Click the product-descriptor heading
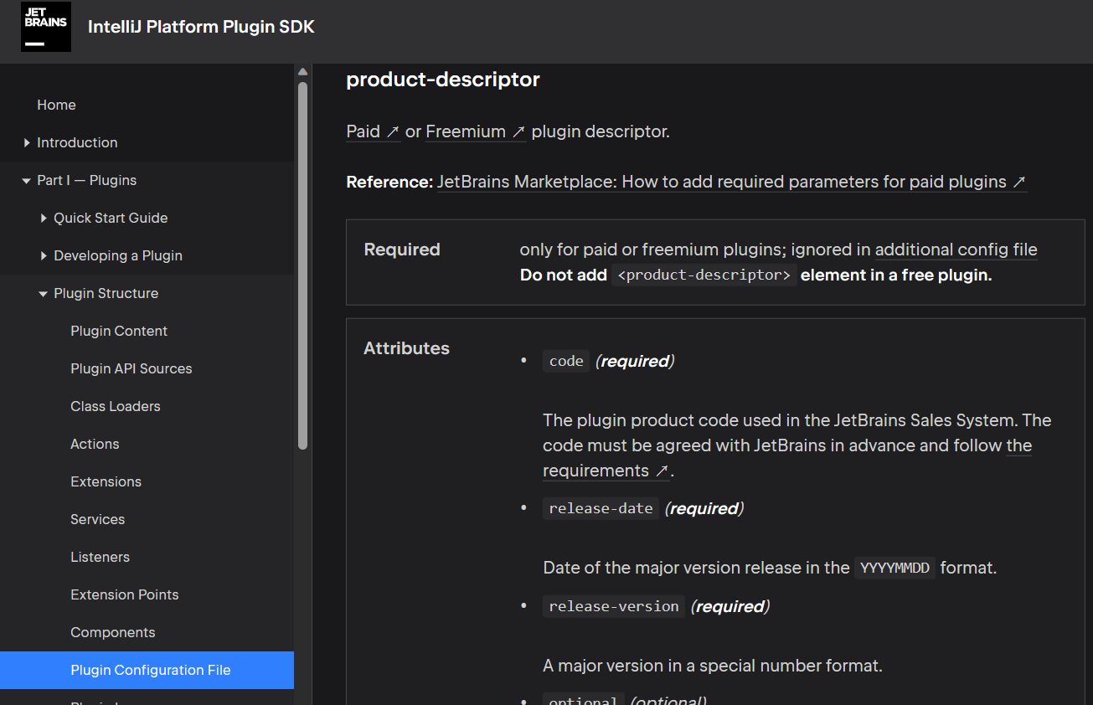This screenshot has width=1093, height=705. coord(443,80)
